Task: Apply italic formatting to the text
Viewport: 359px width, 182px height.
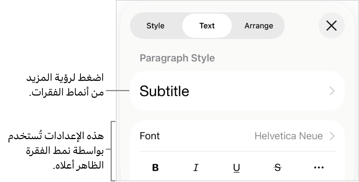Action: 196,168
